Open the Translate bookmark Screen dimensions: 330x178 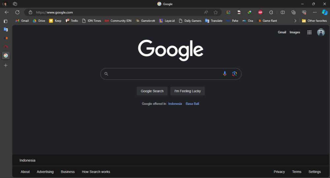[214, 20]
